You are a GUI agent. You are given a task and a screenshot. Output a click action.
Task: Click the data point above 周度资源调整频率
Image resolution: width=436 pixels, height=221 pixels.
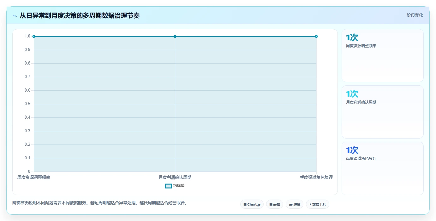[x=34, y=37]
